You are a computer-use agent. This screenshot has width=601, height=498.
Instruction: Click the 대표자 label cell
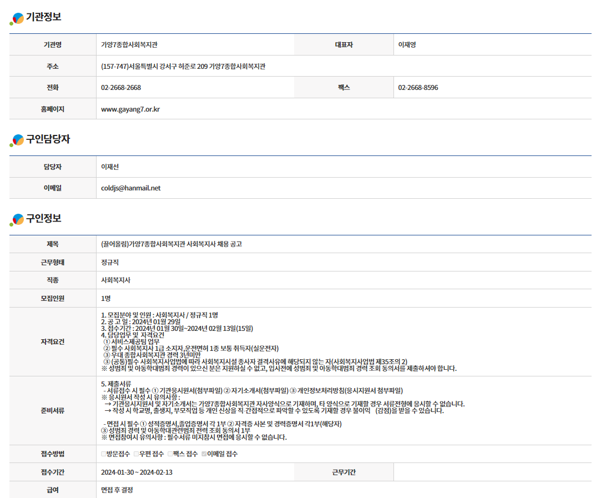[344, 45]
